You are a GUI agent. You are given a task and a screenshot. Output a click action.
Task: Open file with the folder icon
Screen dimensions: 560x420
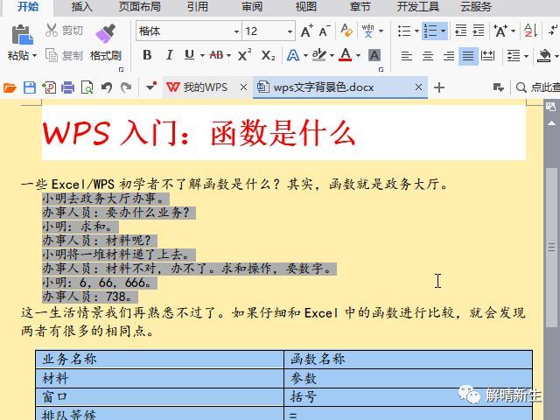click(10, 87)
